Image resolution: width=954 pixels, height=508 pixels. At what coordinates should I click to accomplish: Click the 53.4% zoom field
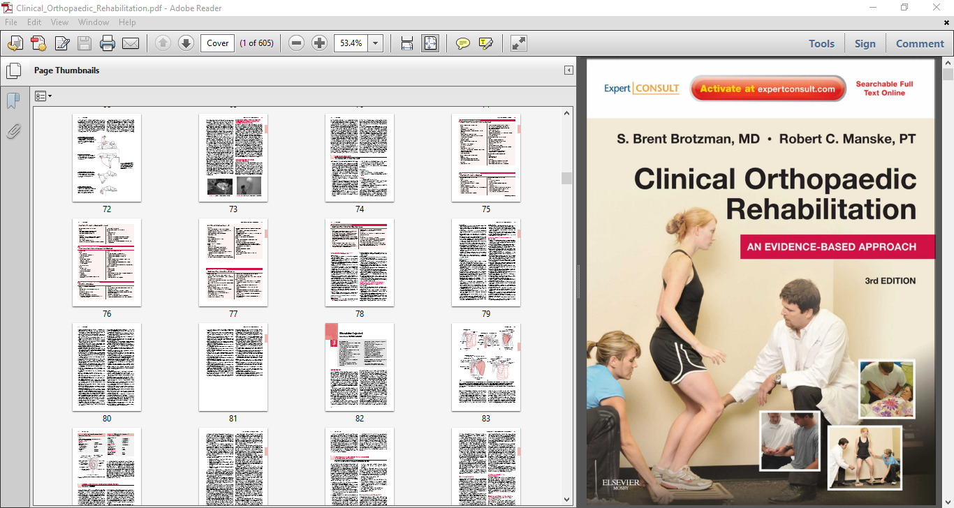coord(351,43)
